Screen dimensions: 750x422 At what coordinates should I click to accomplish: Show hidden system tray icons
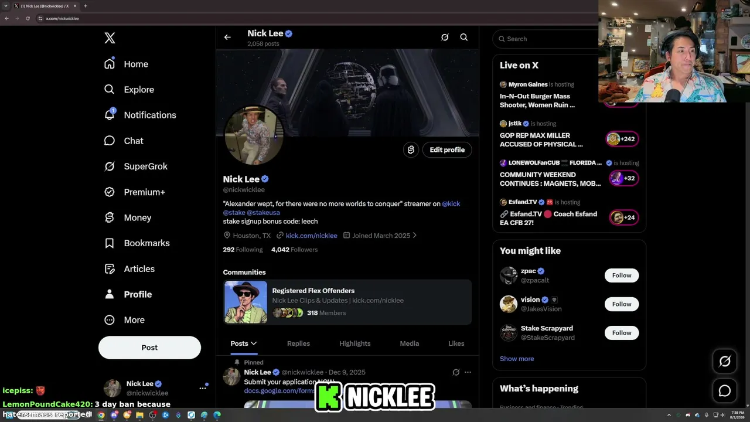[669, 415]
